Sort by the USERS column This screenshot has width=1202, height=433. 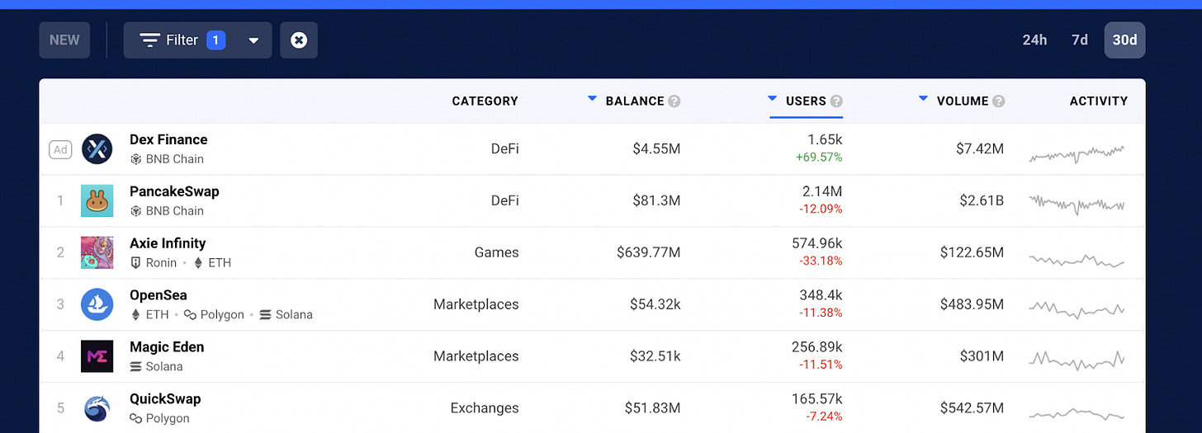click(806, 101)
